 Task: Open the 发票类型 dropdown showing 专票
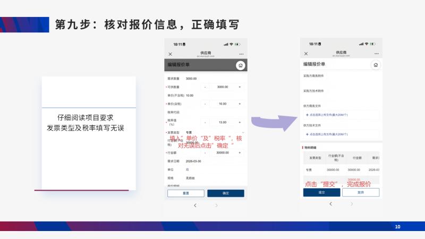[214, 132]
